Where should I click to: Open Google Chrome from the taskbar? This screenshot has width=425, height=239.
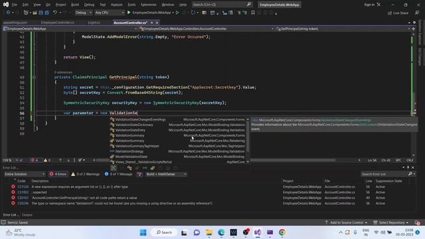282,232
